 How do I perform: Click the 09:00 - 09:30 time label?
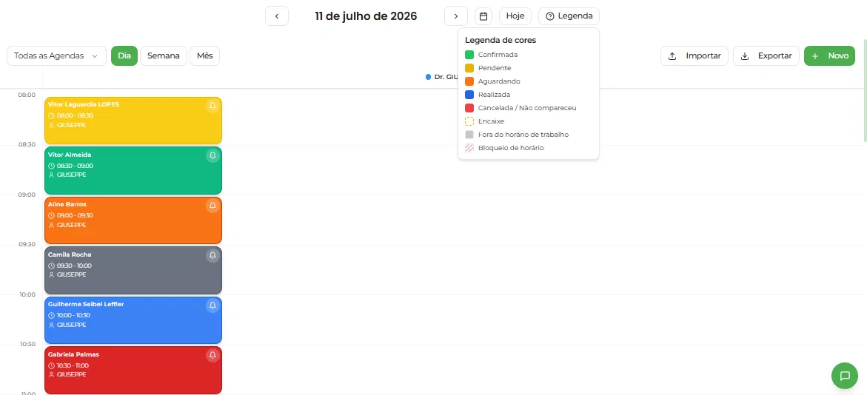[x=75, y=215]
